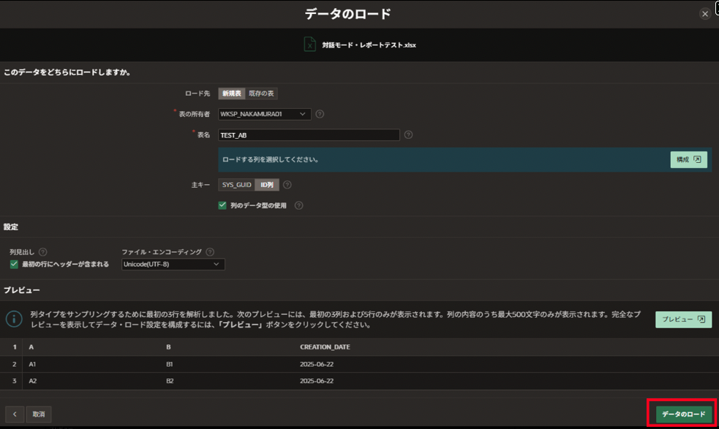Viewport: 719px width, 429px height.
Task: Click the 構成 button
Action: [688, 159]
